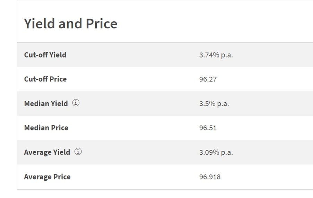Image resolution: width=313 pixels, height=198 pixels.
Task: Select the 3.74% p.a. cut-off yield value
Action: (x=216, y=55)
